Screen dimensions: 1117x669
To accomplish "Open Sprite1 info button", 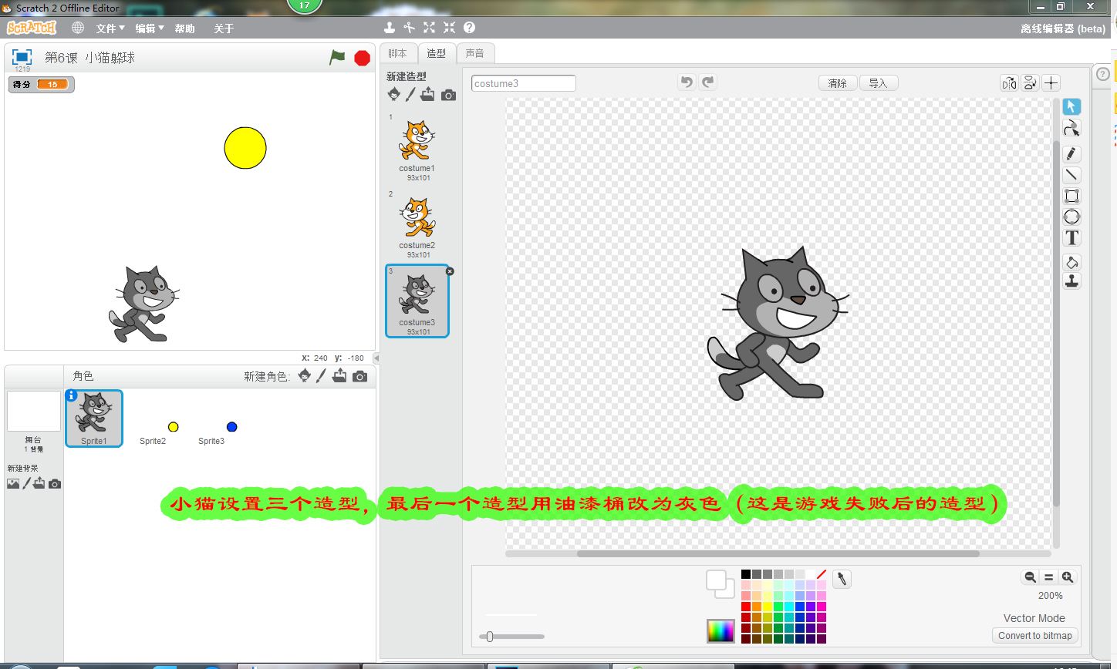I will coord(72,395).
